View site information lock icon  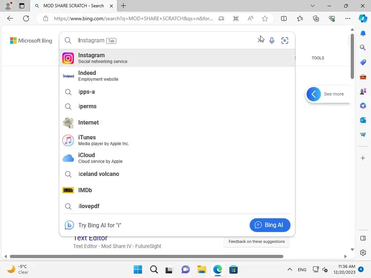click(46, 18)
